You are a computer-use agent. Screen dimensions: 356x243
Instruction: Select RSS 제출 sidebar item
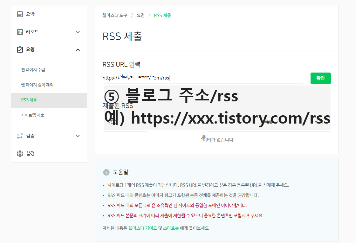[49, 100]
